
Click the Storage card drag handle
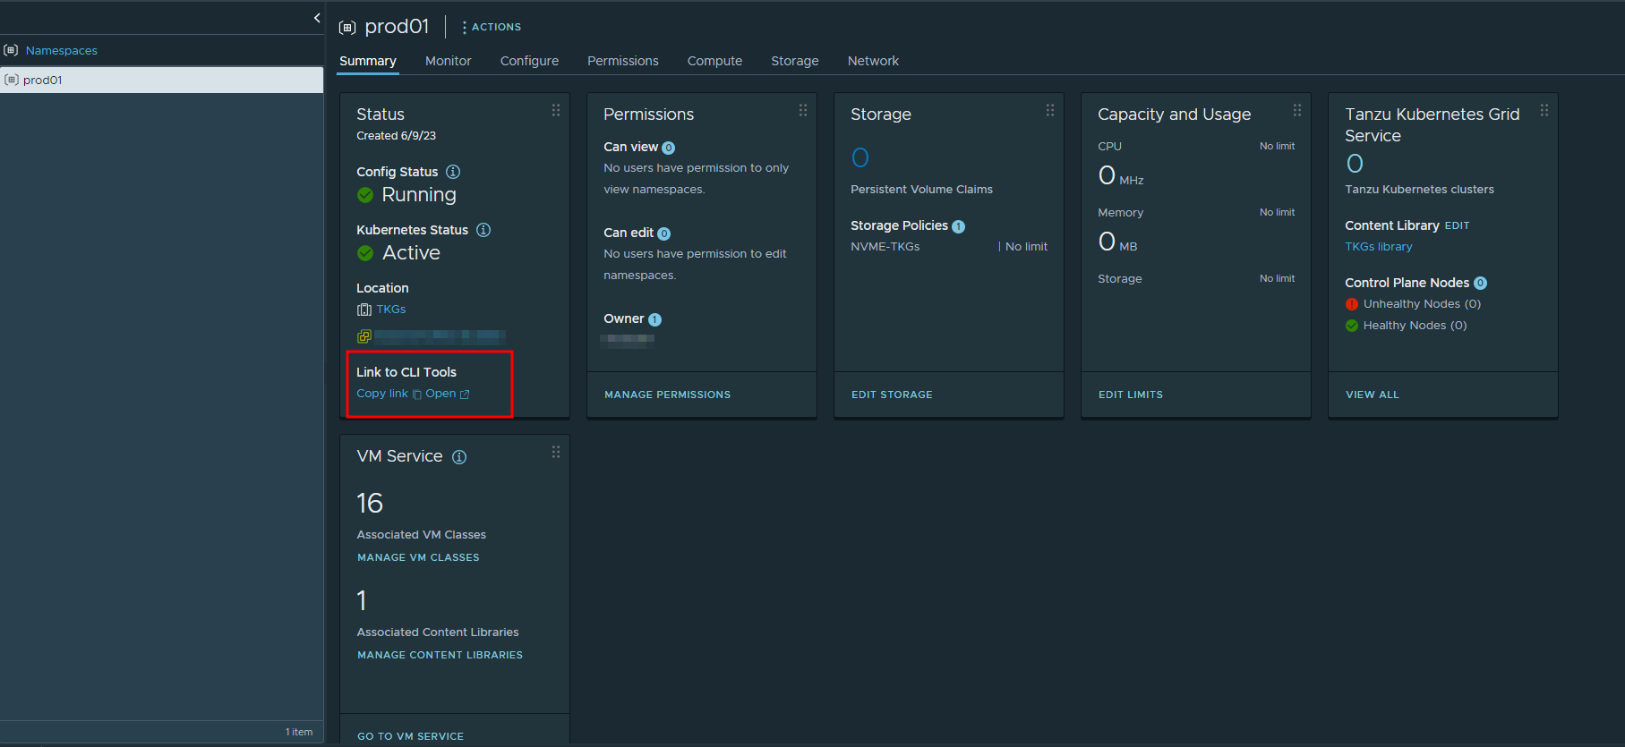(x=1050, y=110)
